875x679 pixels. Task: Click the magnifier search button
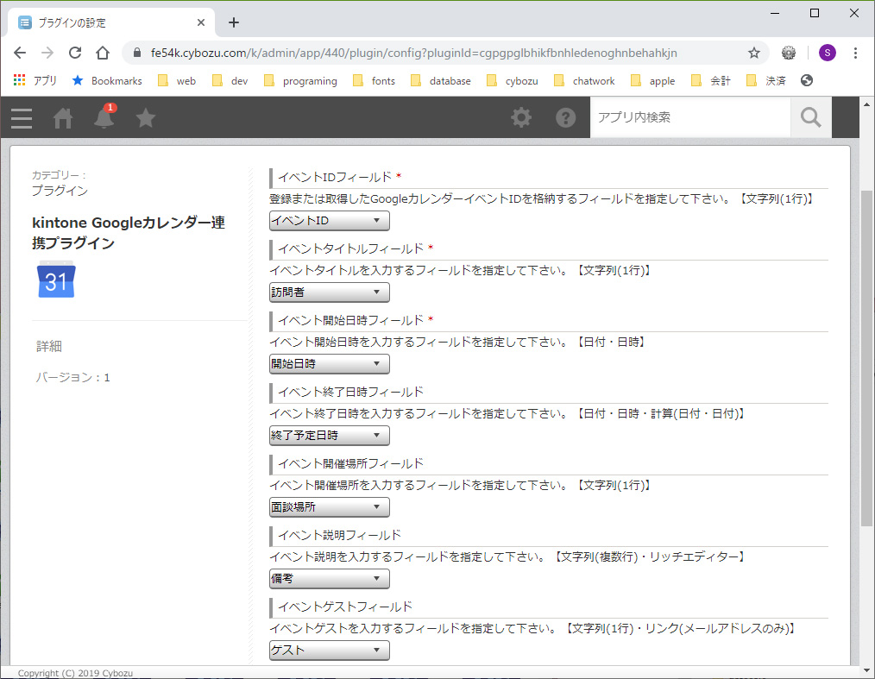tap(810, 117)
